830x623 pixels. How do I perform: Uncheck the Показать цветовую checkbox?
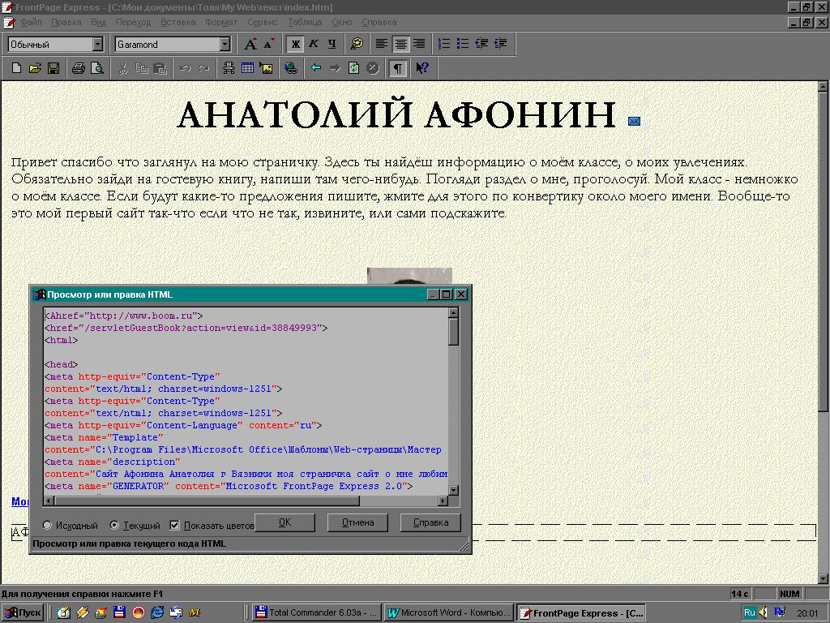click(x=175, y=526)
